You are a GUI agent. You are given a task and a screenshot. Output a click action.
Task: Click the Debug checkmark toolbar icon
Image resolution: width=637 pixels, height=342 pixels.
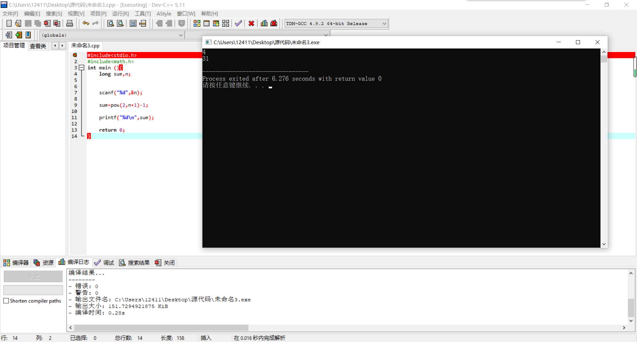tap(238, 23)
